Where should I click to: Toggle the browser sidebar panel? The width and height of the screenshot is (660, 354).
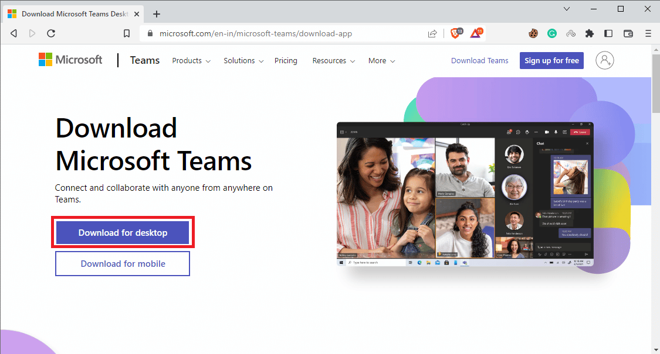pyautogui.click(x=608, y=33)
